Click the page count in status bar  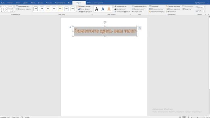click(x=5, y=117)
